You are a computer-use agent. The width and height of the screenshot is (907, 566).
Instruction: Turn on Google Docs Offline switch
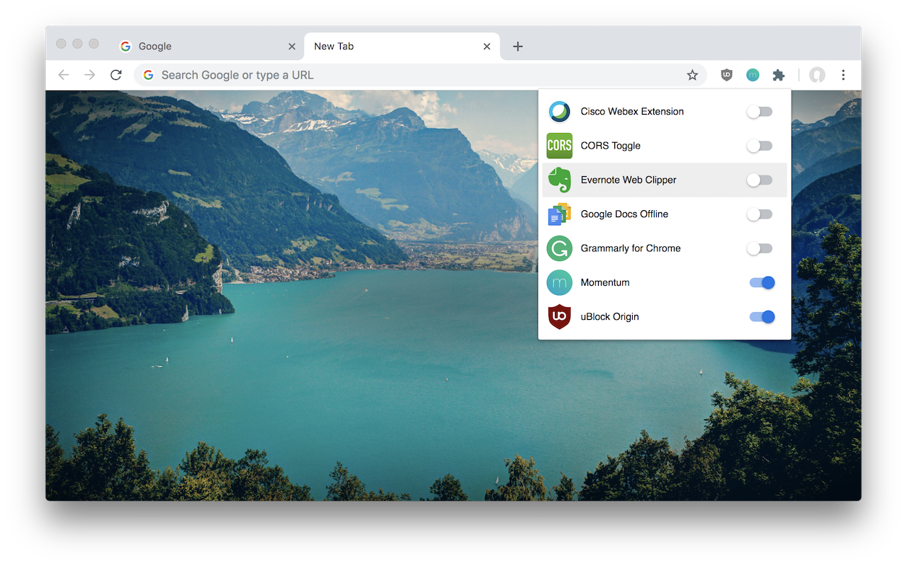(760, 214)
